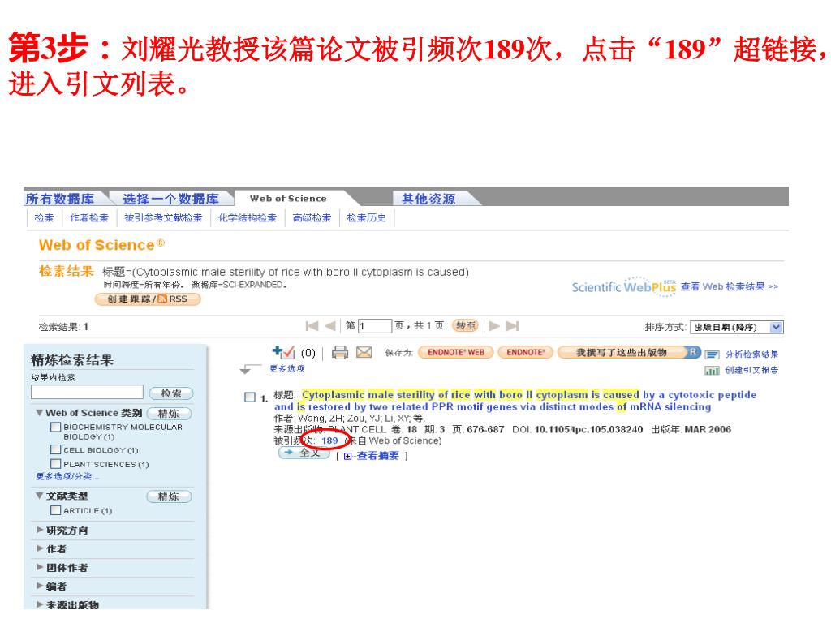Image resolution: width=831 pixels, height=623 pixels.
Task: Go to first page arrow icon
Action: 312,326
